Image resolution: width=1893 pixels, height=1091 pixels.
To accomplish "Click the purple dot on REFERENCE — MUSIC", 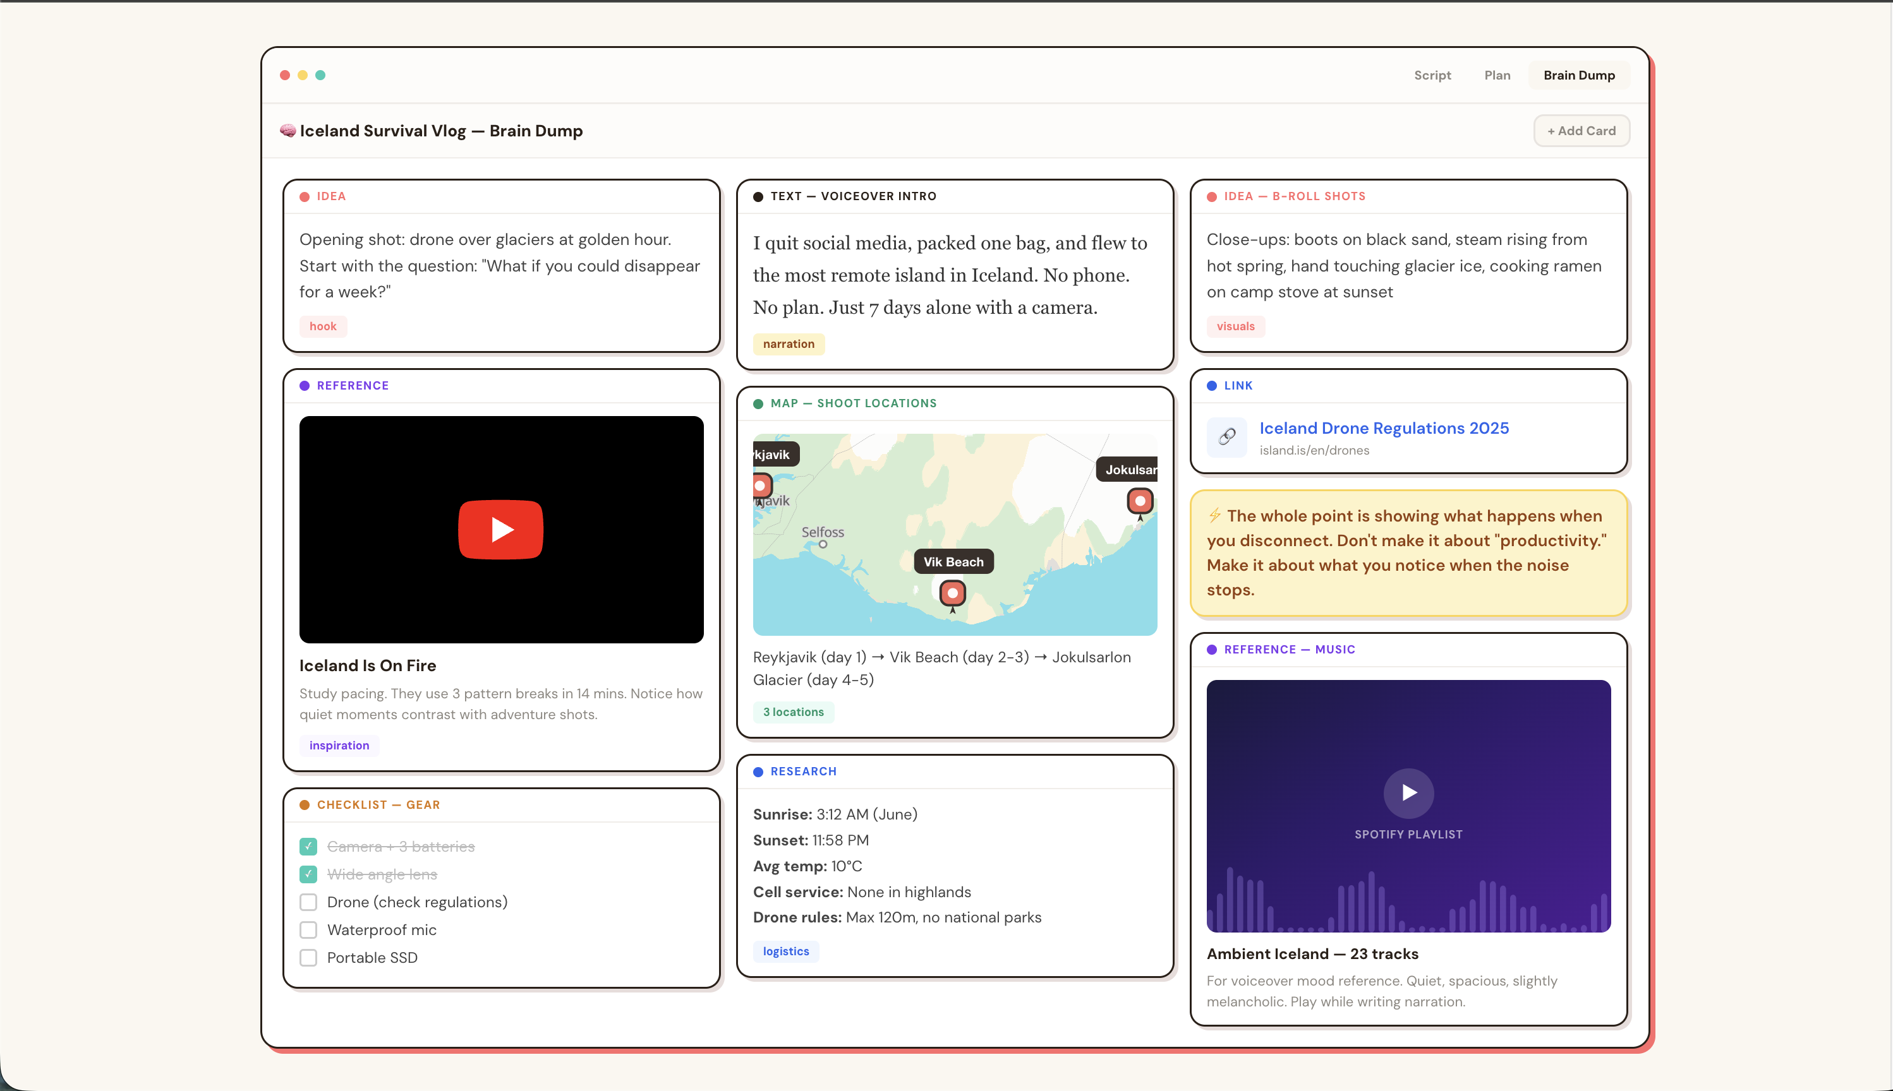I will tap(1213, 649).
